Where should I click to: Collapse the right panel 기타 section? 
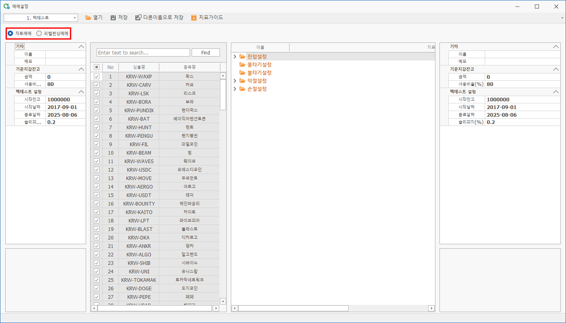pos(556,47)
